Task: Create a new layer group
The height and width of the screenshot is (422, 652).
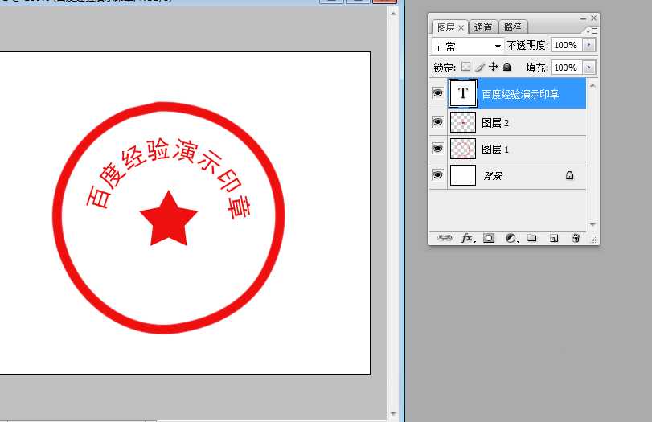Action: click(531, 238)
